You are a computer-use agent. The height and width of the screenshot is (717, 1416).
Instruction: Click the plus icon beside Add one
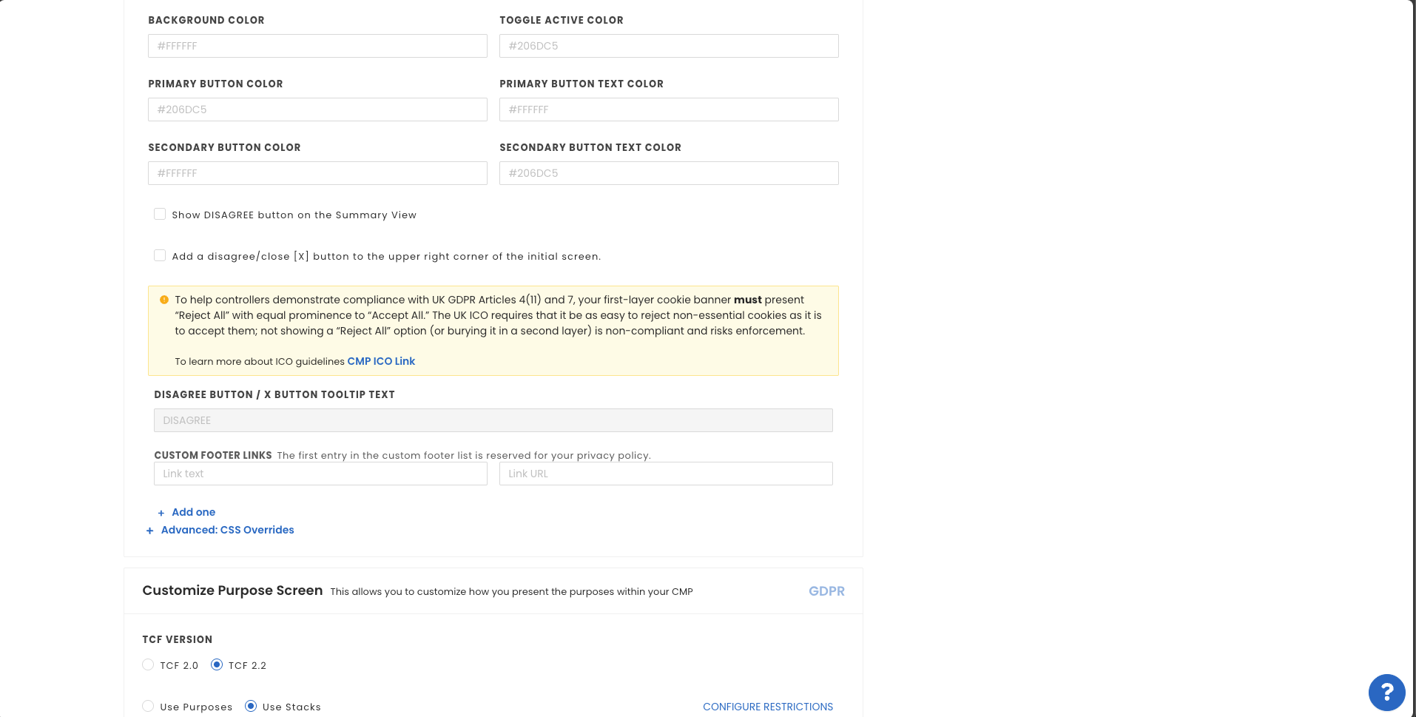[x=161, y=513]
